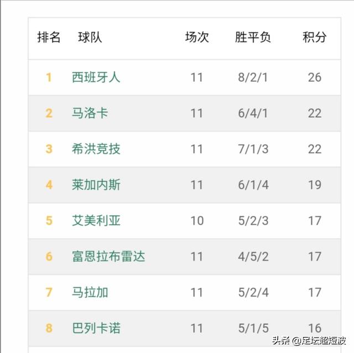Screen dimensions: 354x353
Task: Select rank number 1 in yellow
Action: point(49,77)
